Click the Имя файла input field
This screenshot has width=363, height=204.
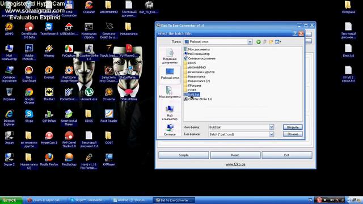[239, 127]
